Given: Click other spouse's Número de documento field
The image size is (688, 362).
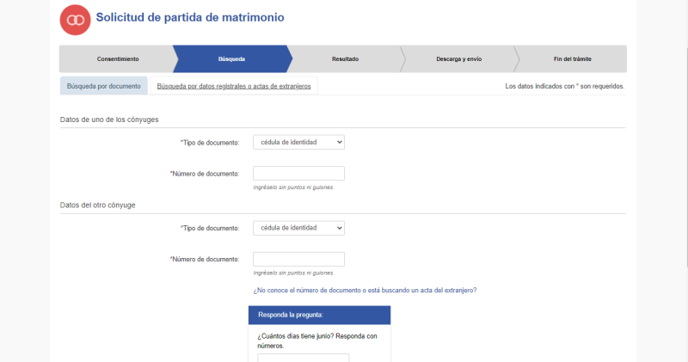Looking at the screenshot, I should point(298,259).
